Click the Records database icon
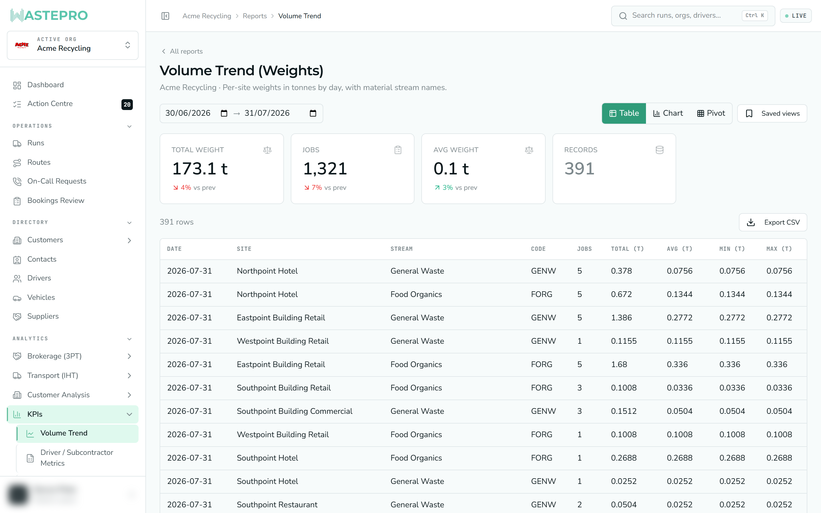Image resolution: width=821 pixels, height=513 pixels. [660, 150]
